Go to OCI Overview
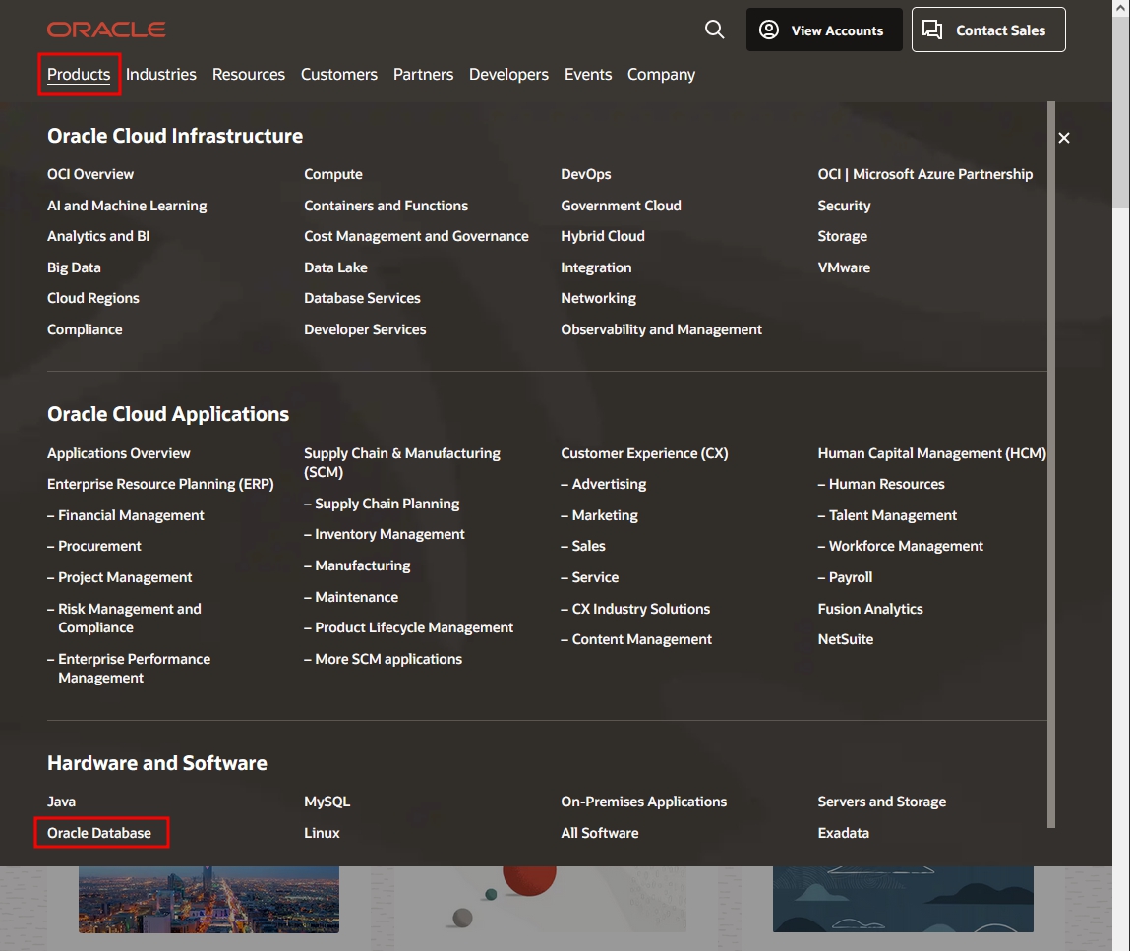Screen dimensions: 1130x951 pyautogui.click(x=90, y=174)
